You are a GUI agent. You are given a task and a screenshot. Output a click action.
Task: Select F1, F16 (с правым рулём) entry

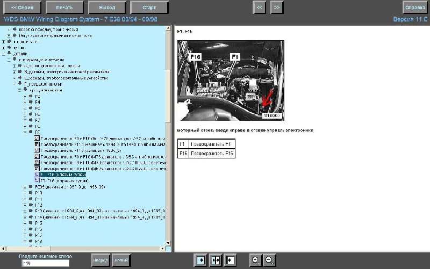click(64, 181)
